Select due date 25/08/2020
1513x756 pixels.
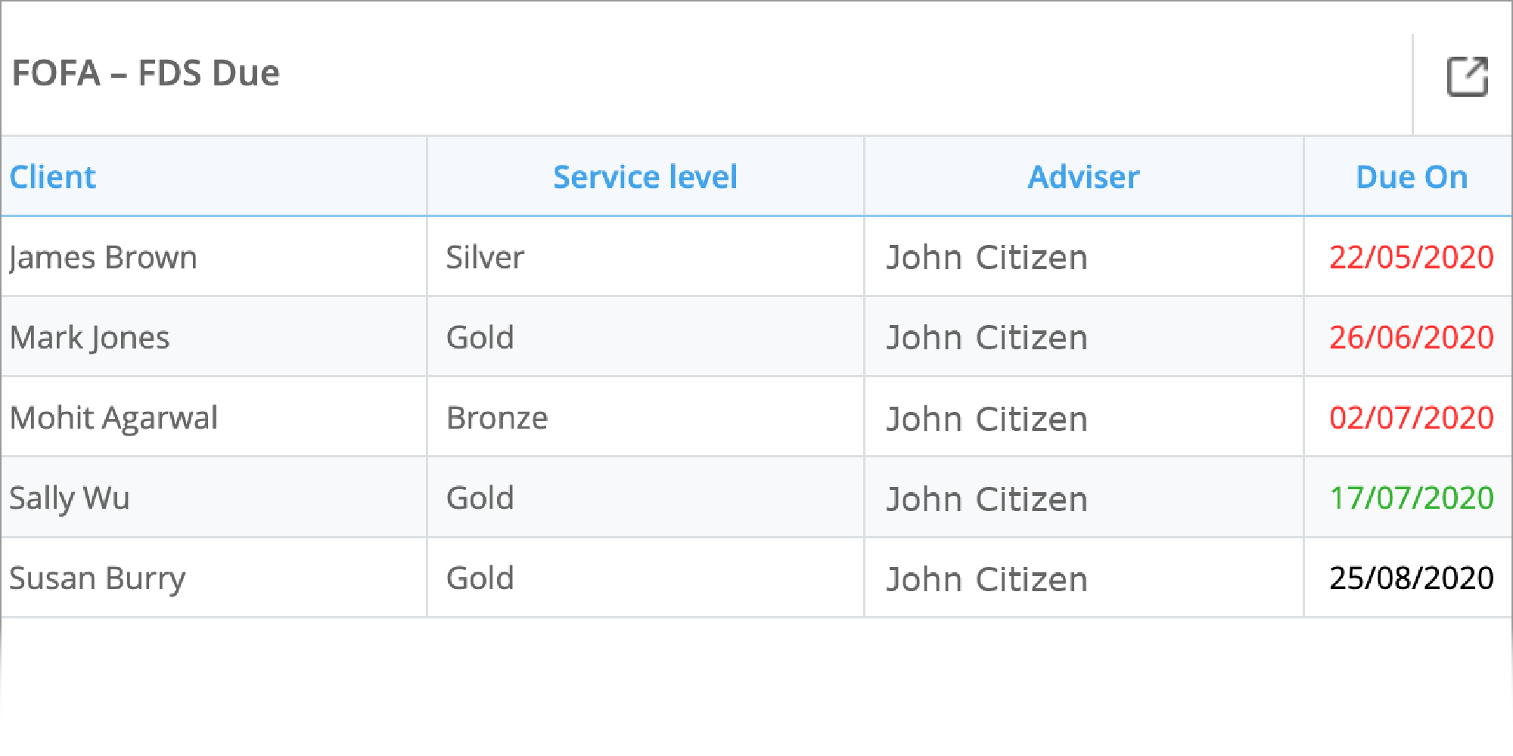click(x=1412, y=578)
